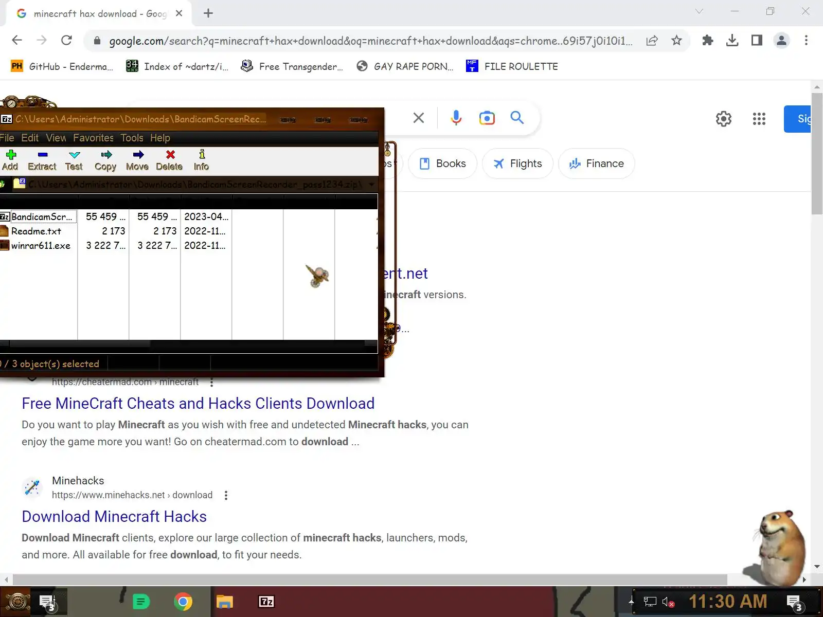Click the page's horizontal scrollbar
The image size is (823, 617).
369,579
